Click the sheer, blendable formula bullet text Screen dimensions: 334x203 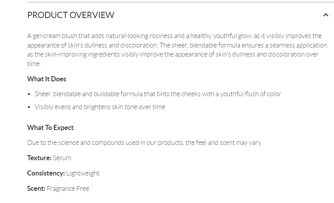tap(158, 94)
